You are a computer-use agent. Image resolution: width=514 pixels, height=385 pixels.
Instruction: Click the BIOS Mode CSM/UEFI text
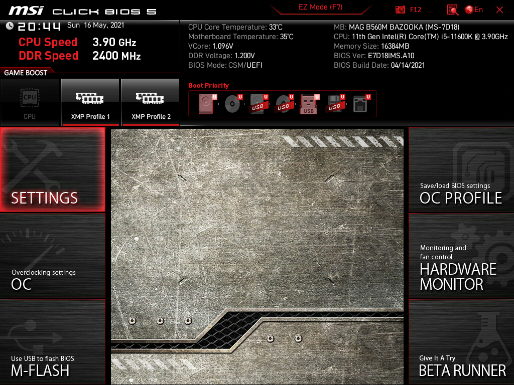225,65
